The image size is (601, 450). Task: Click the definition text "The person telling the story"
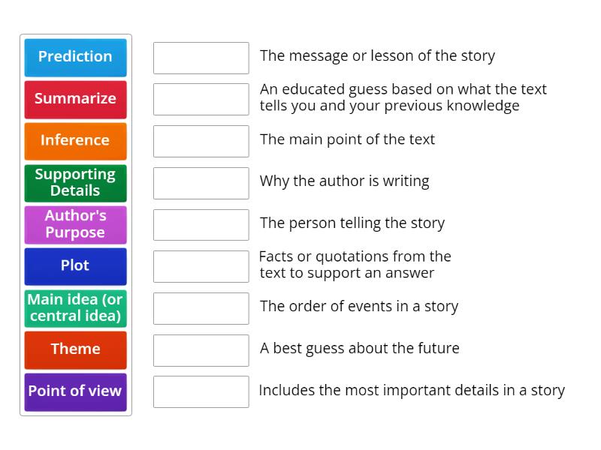[x=352, y=223]
